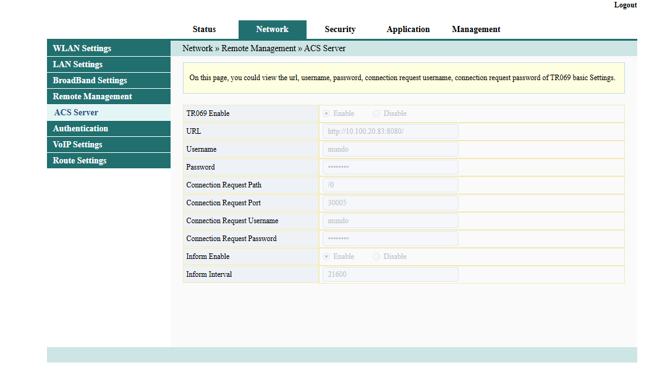Screen dimensions: 670x373
Task: Expand LAN Settings menu
Action: [109, 64]
